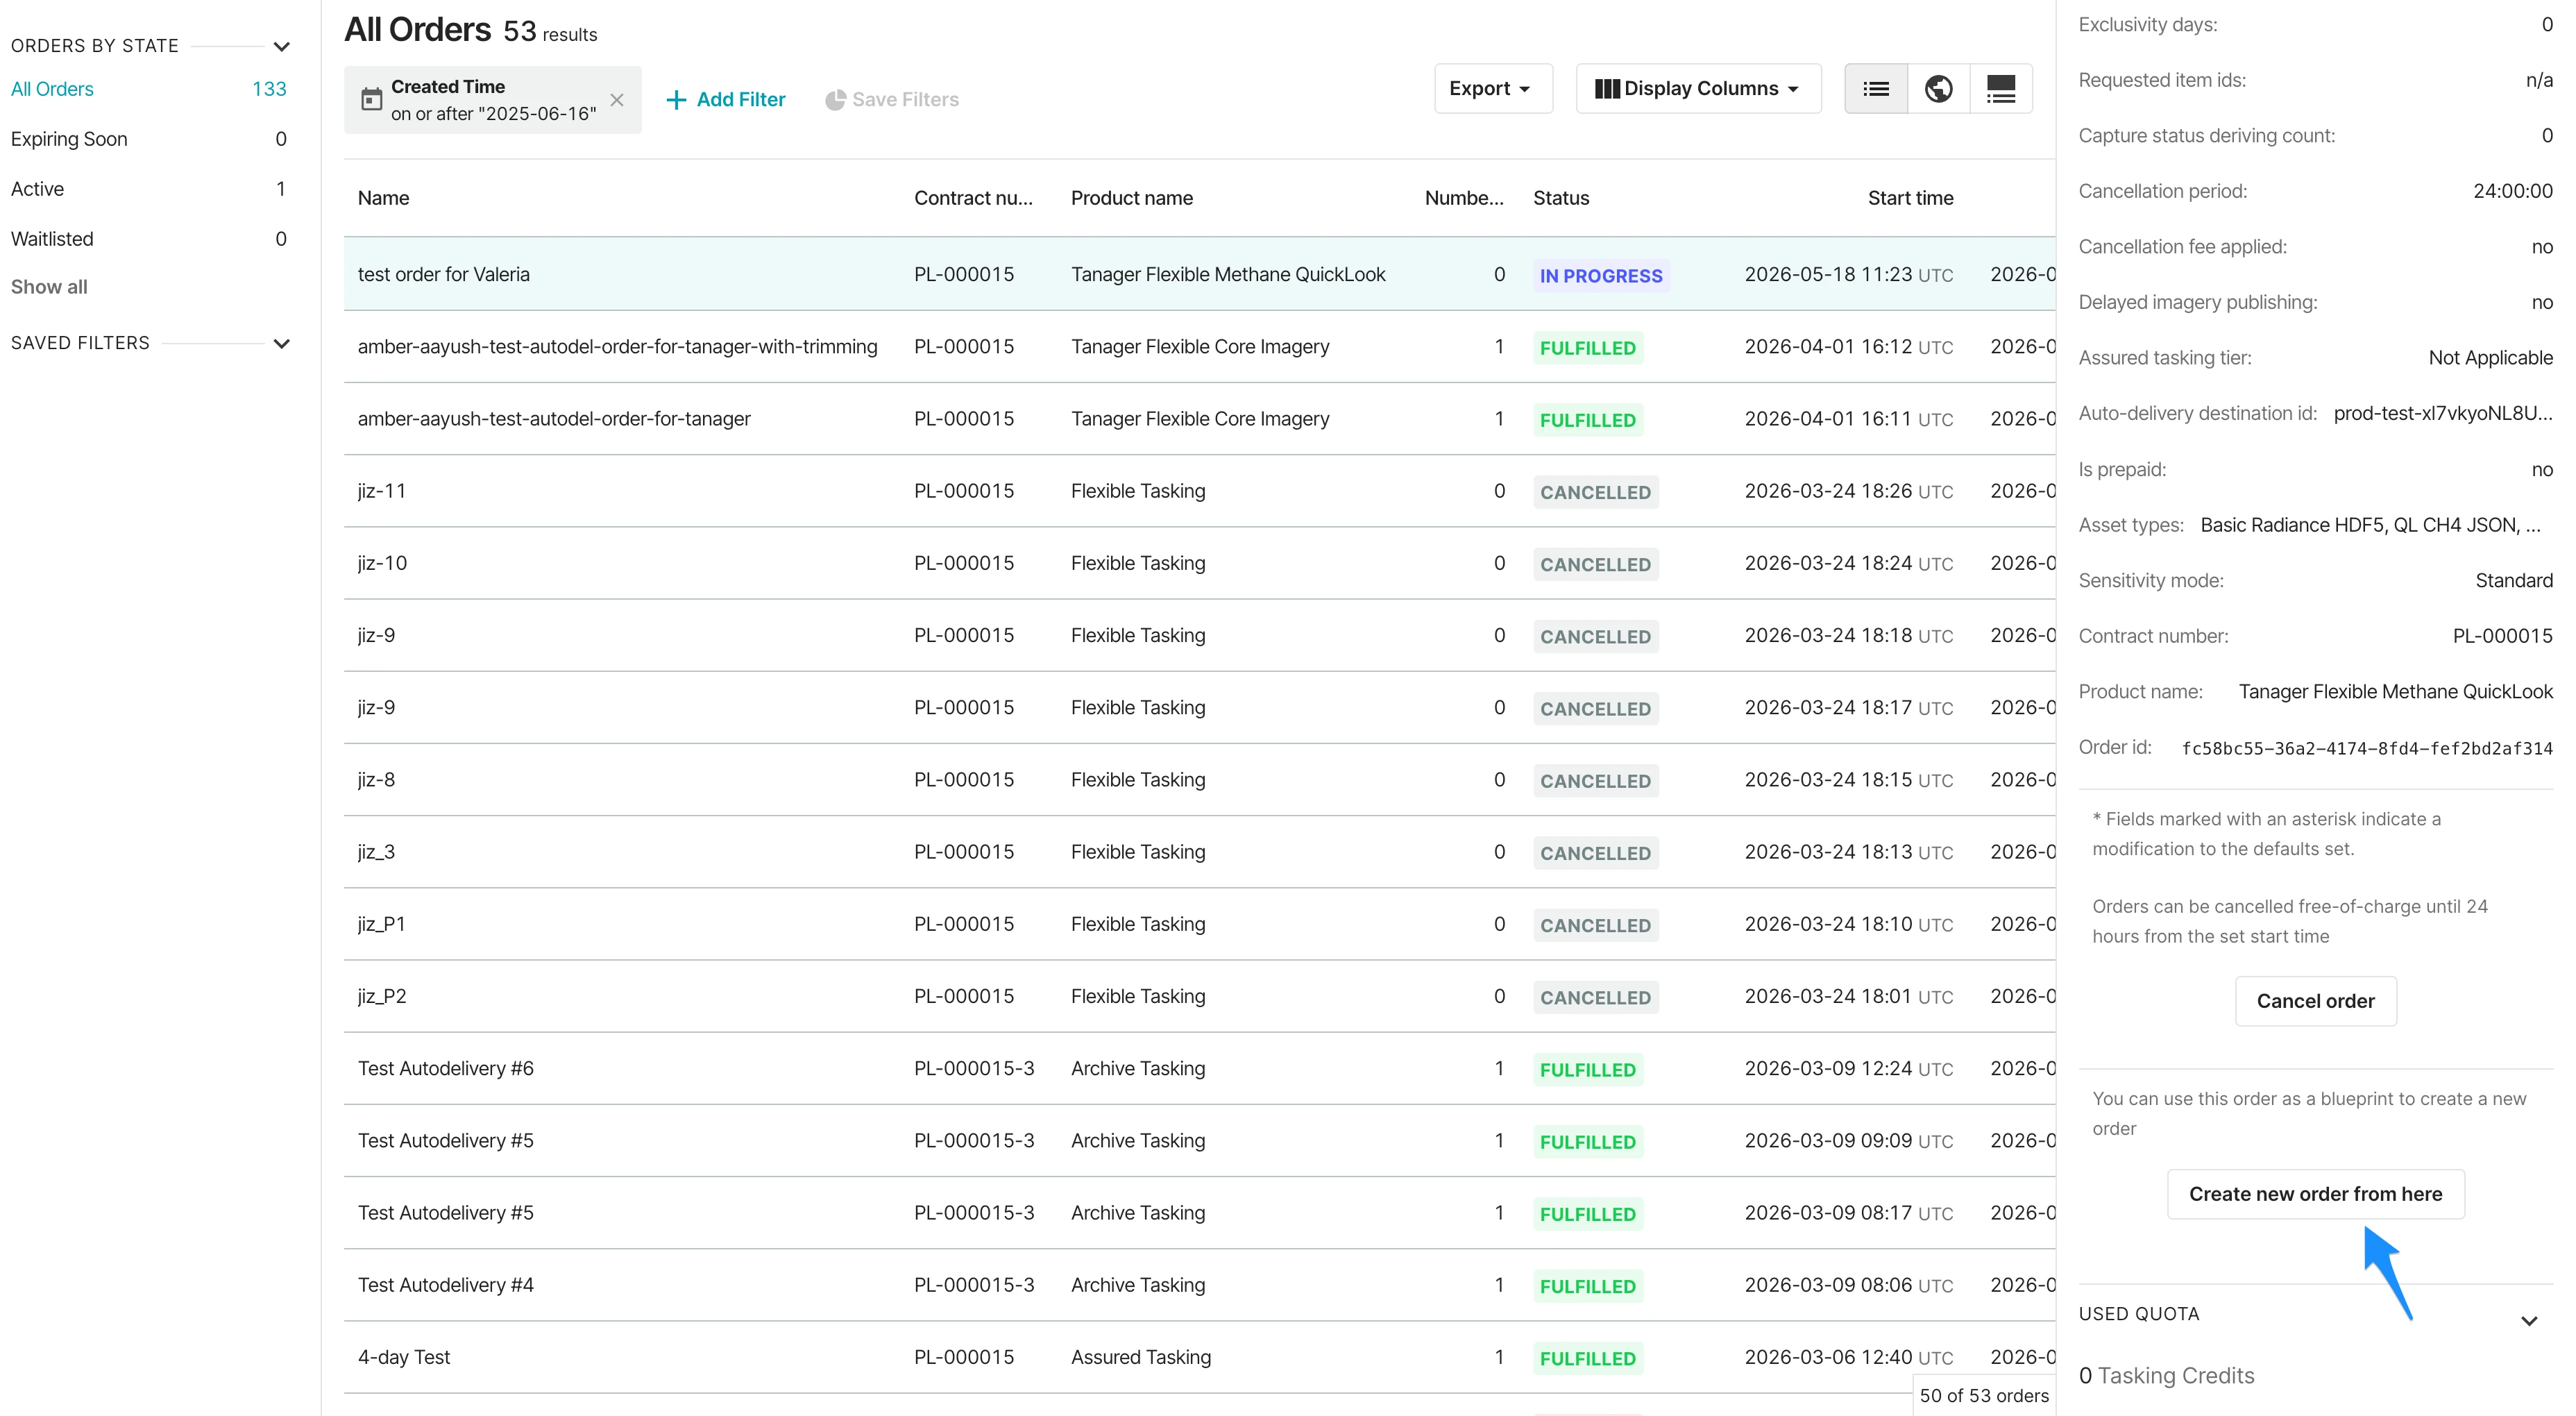Click Asset types value Basic Radiance HDF5
The height and width of the screenshot is (1416, 2576).
[x=2370, y=525]
